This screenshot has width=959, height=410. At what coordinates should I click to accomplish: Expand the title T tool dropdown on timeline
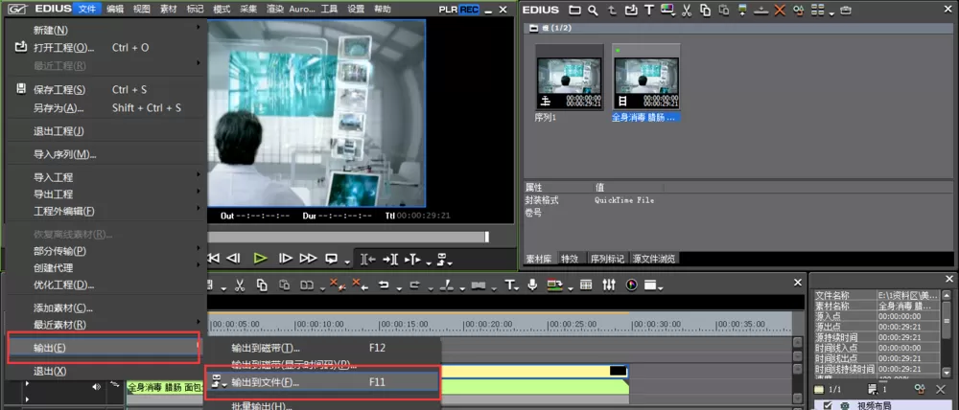click(x=519, y=287)
